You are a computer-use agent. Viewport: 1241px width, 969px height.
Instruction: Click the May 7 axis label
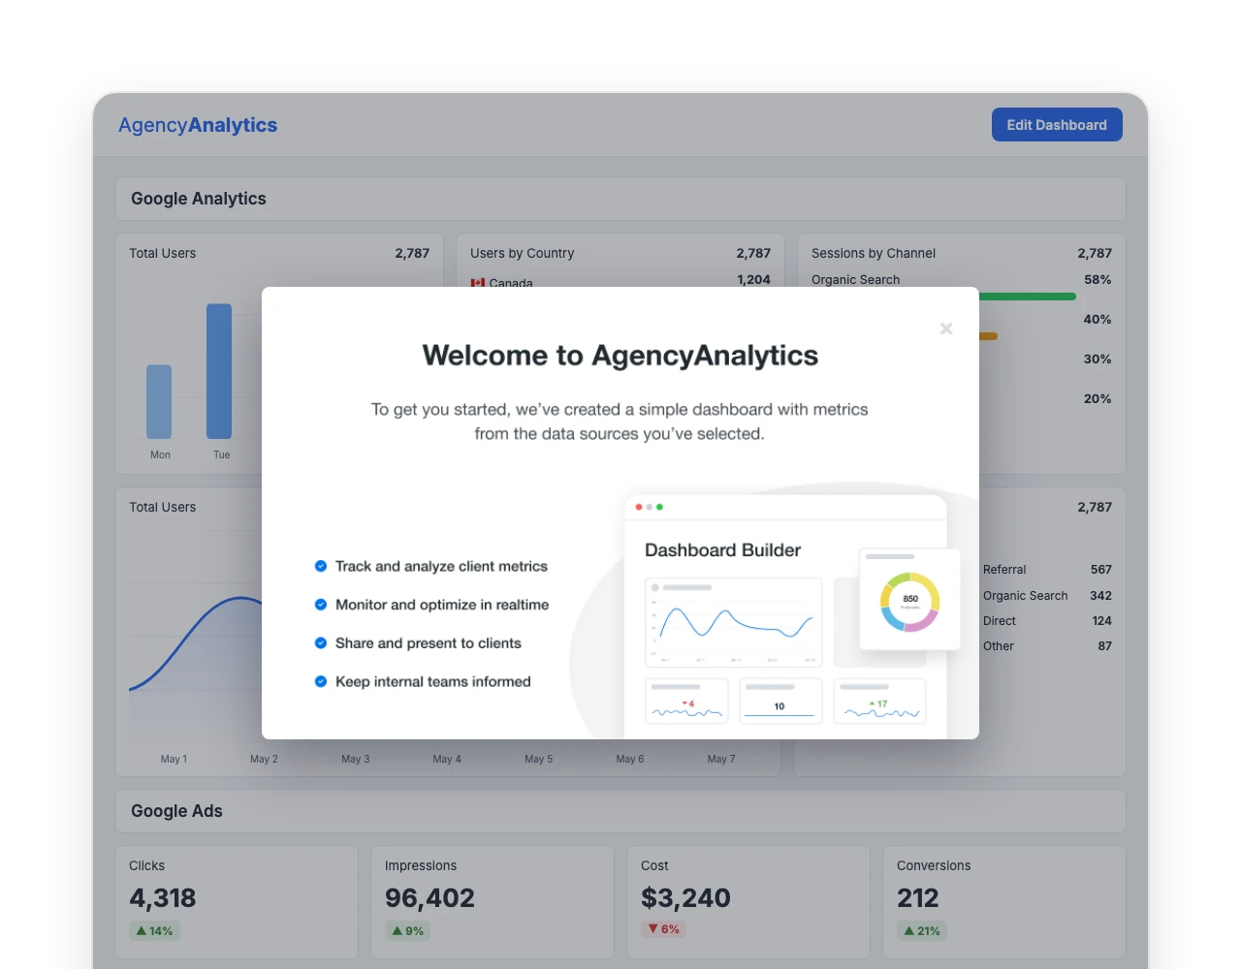point(721,759)
